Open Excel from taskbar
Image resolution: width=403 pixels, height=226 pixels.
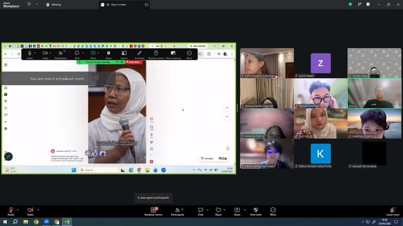pos(67,222)
